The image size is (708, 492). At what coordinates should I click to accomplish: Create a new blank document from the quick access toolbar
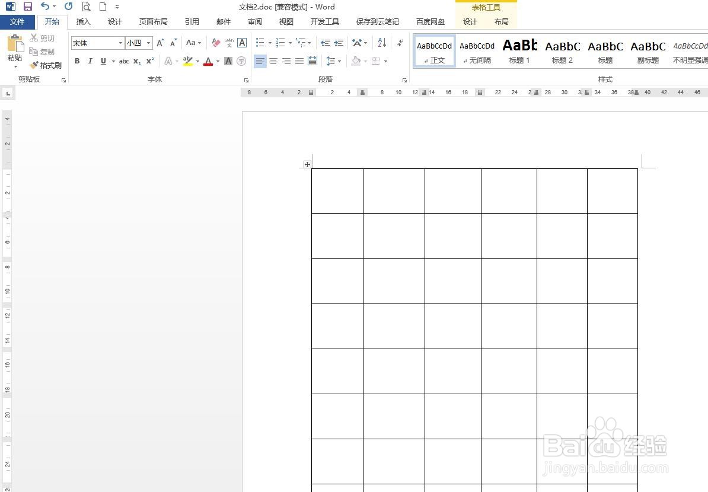click(x=103, y=7)
